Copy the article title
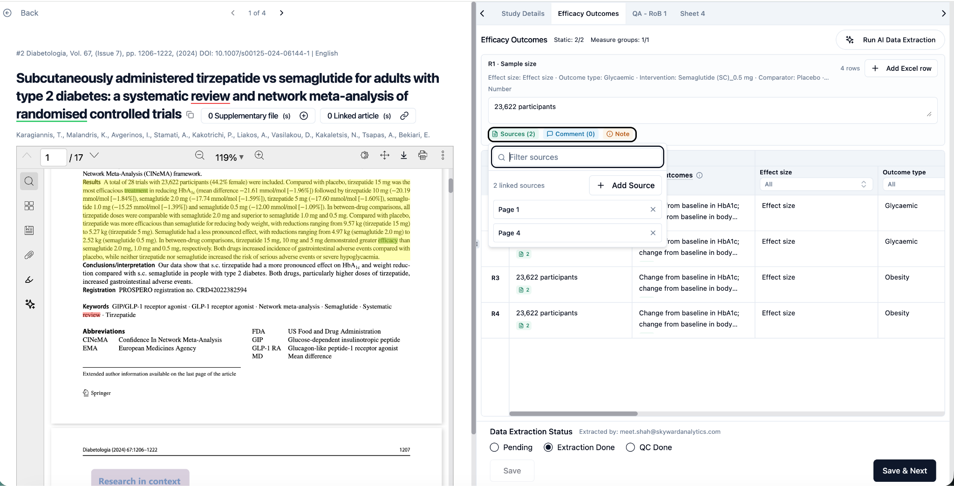 [x=190, y=115]
